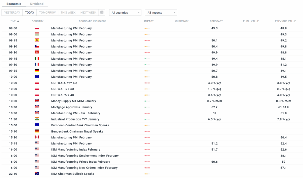Click the NEXT WEEK button
This screenshot has height=178, width=303.
88,13
